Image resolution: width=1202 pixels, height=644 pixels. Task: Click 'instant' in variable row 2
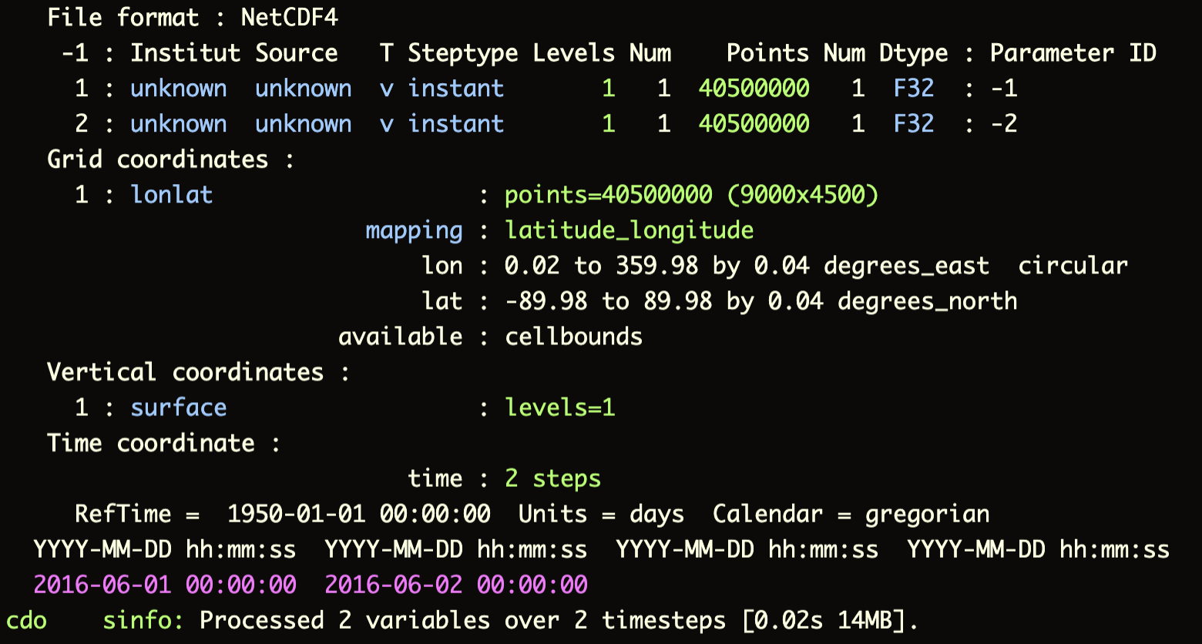(455, 124)
